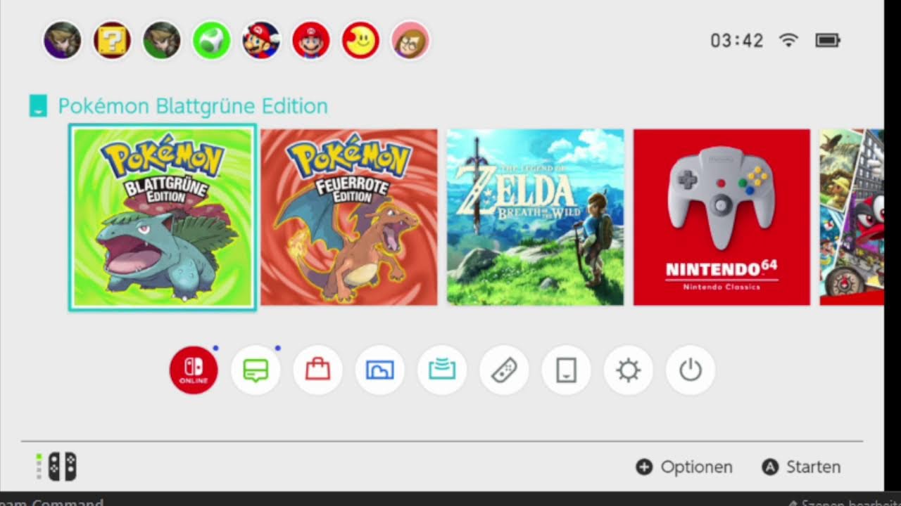Image resolution: width=901 pixels, height=506 pixels.
Task: Select the partially visible Mario Odyssey tile
Action: click(852, 217)
